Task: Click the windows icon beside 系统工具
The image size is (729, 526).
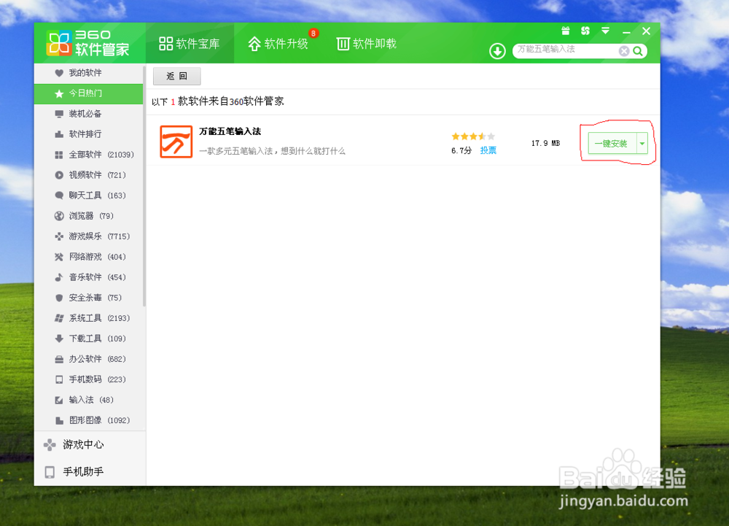Action: [59, 318]
